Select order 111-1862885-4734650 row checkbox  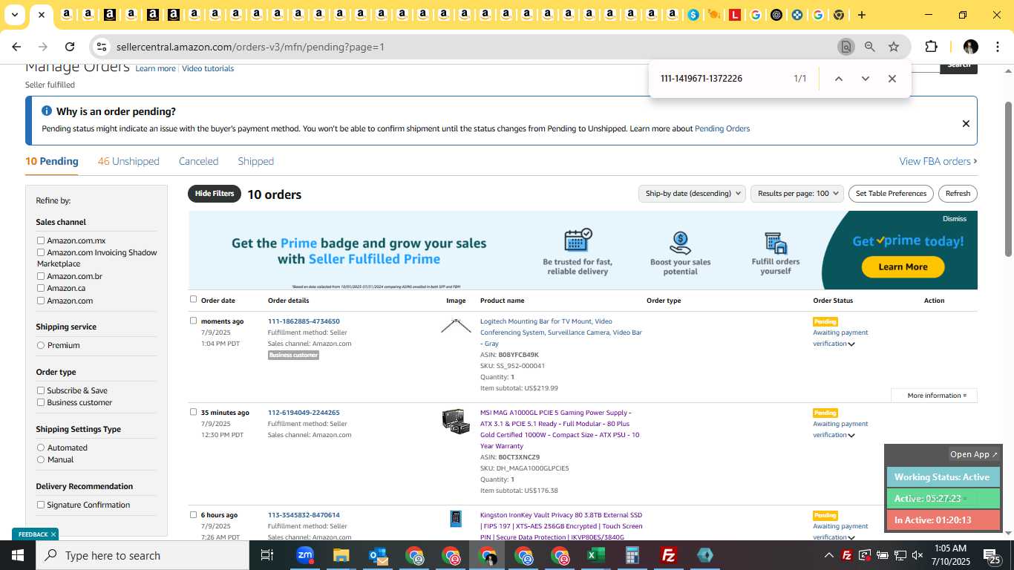click(x=193, y=321)
